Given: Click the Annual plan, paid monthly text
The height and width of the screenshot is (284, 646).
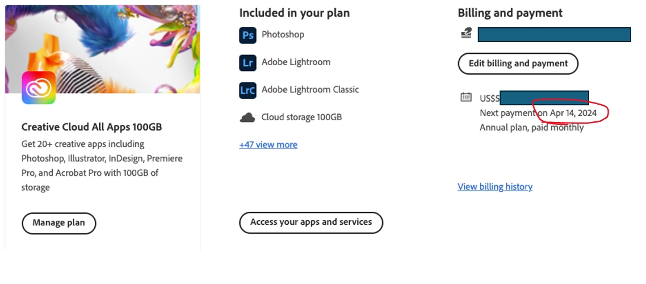Looking at the screenshot, I should pyautogui.click(x=531, y=127).
